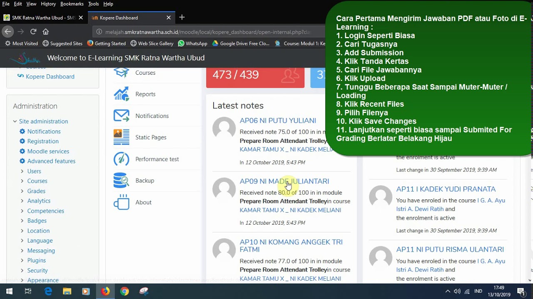Viewport: 533px width, 299px height.
Task: Click the Performance test gauge icon
Action: coord(122,159)
